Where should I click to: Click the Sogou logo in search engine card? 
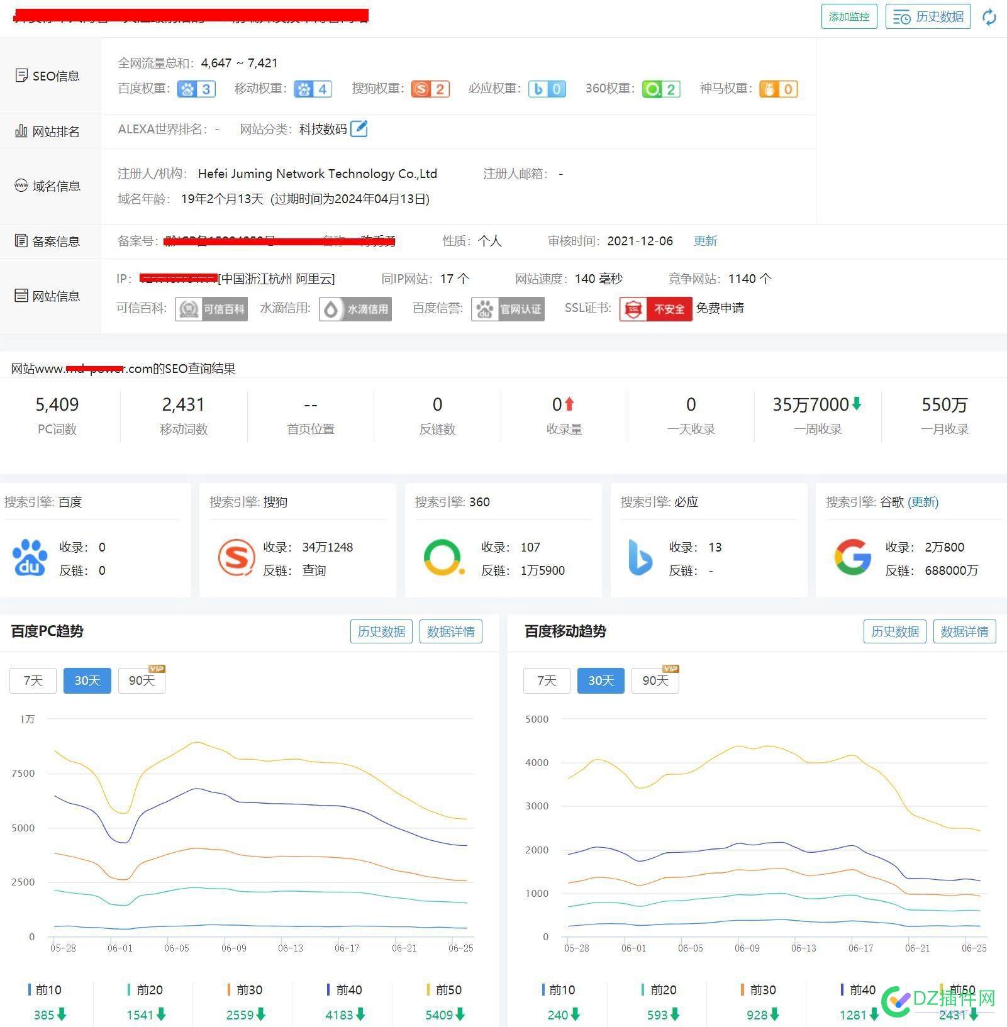click(x=236, y=558)
